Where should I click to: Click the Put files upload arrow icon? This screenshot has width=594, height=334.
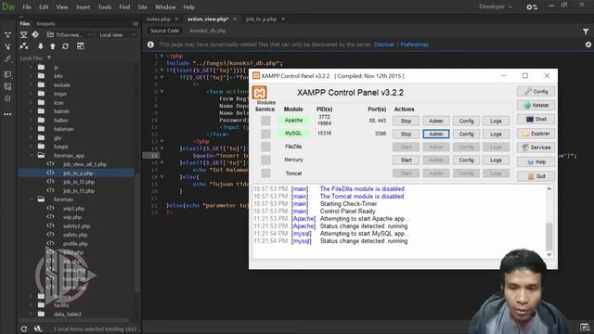click(x=53, y=46)
